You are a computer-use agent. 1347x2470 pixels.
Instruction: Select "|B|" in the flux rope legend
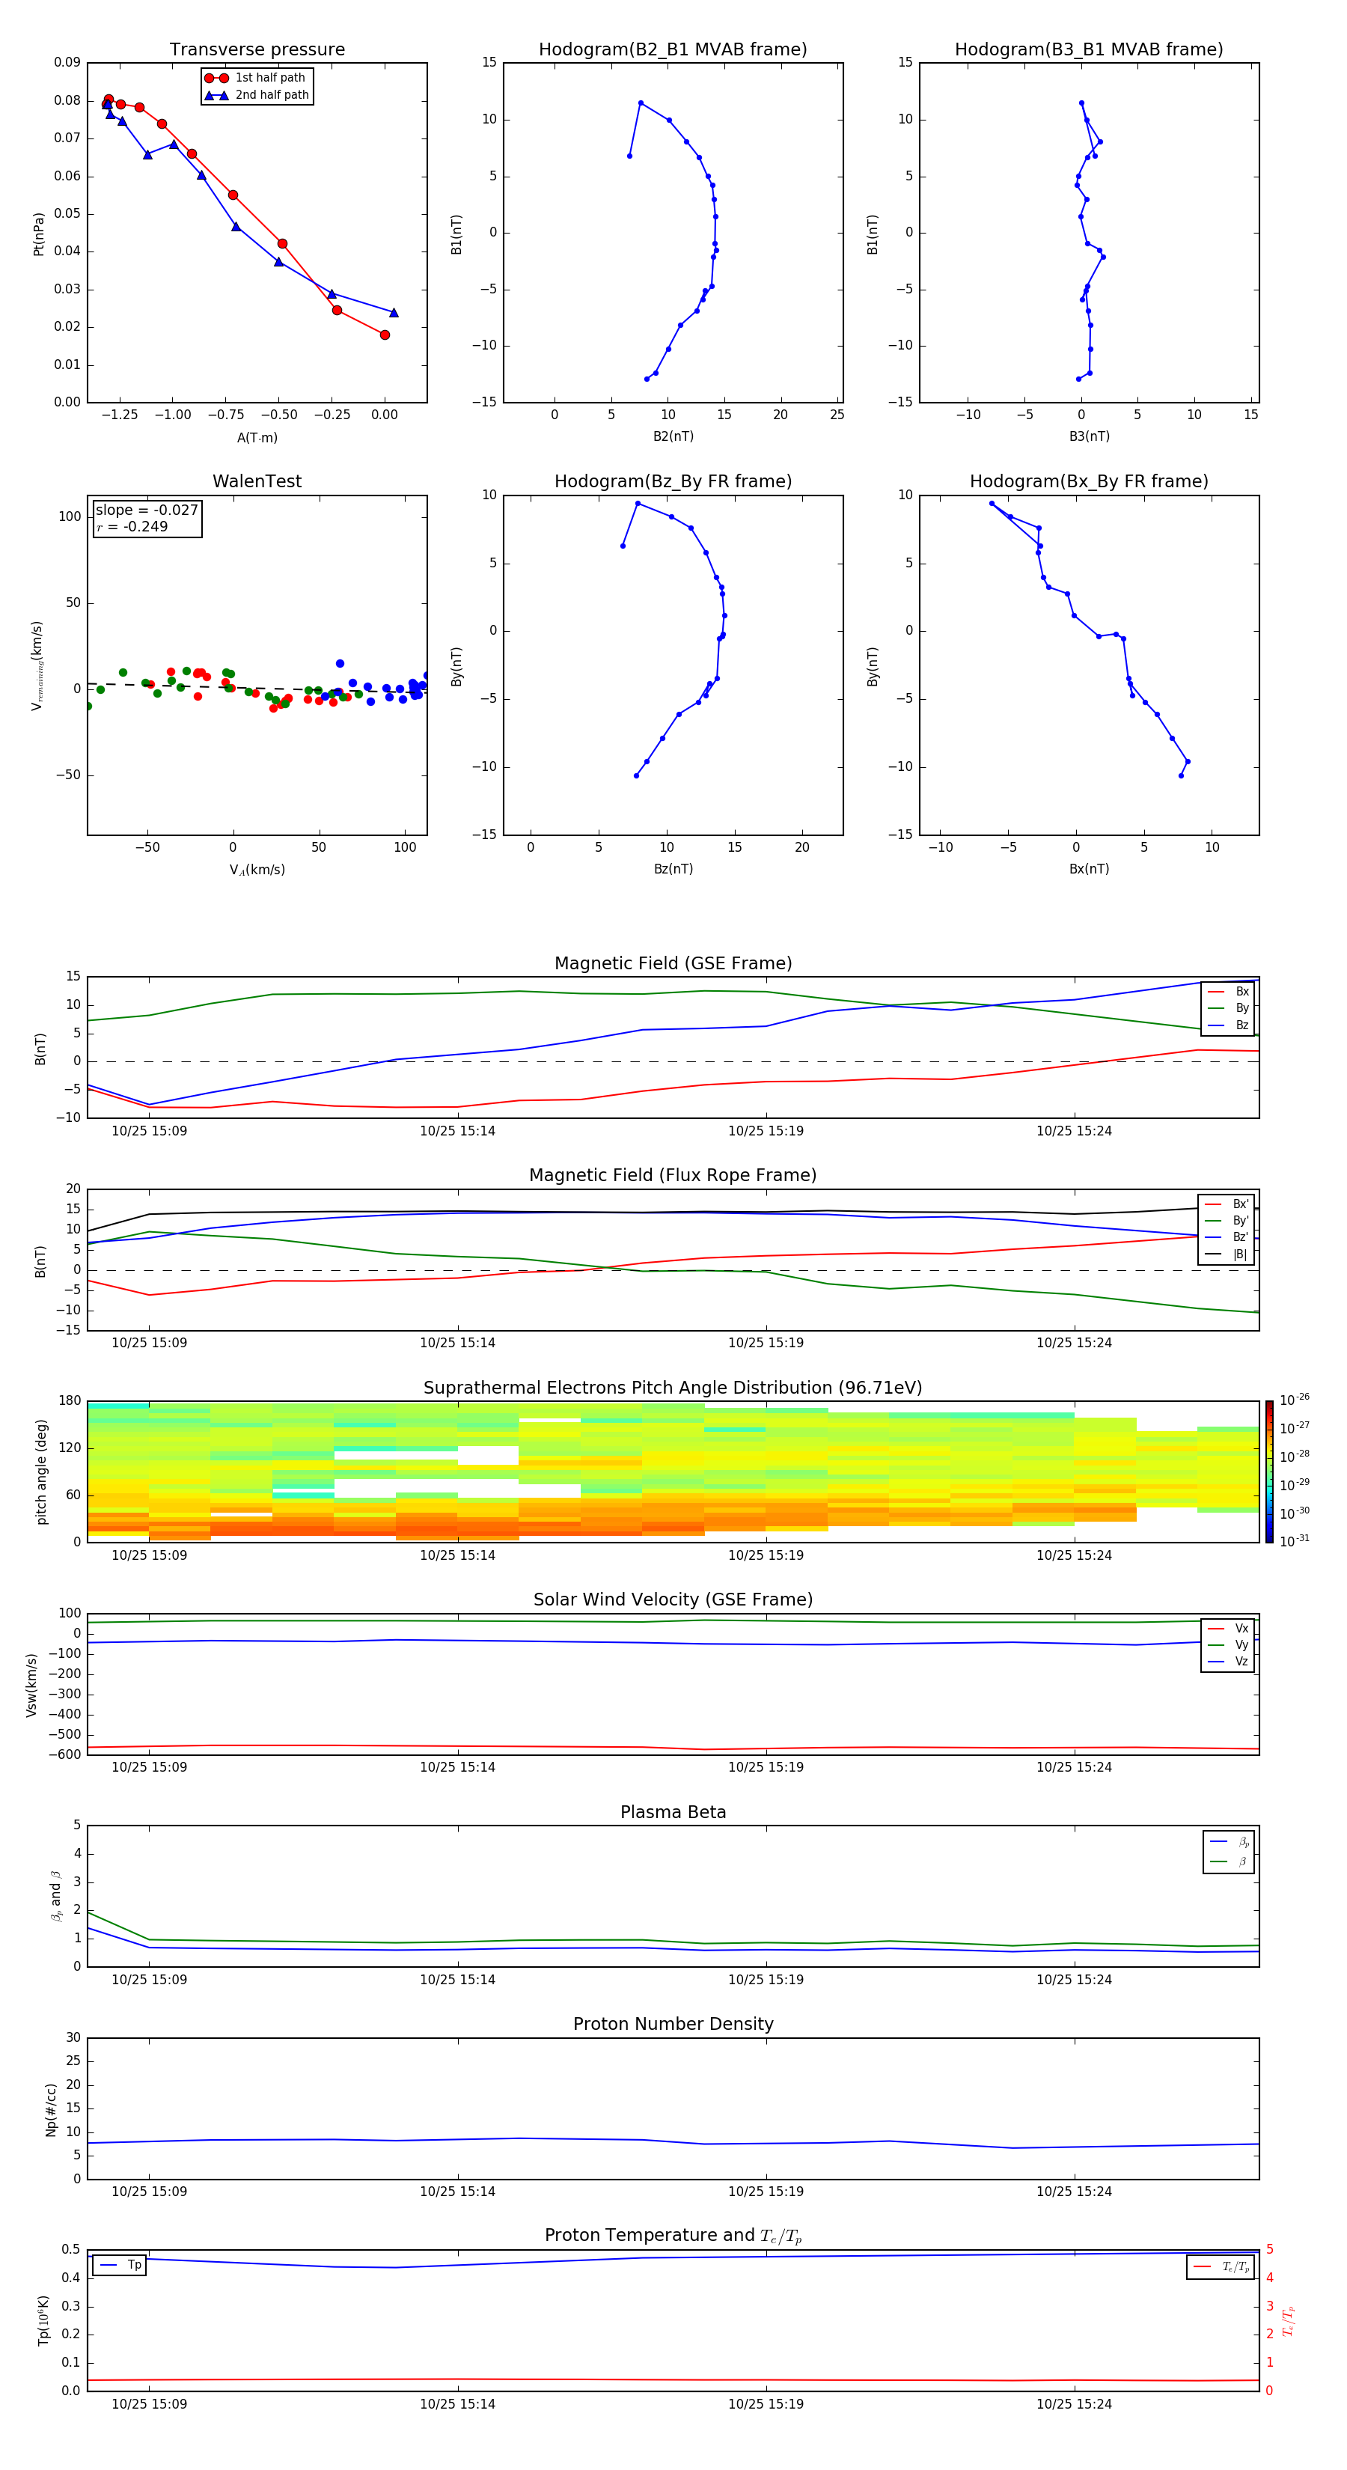1227,1254
